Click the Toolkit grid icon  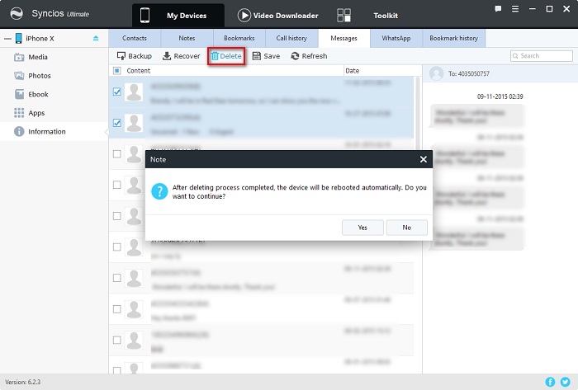coord(343,16)
